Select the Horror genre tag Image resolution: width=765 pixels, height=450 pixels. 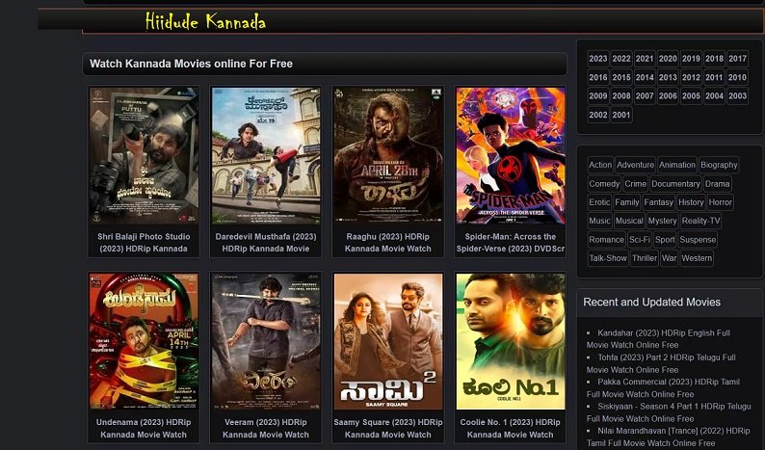click(720, 202)
